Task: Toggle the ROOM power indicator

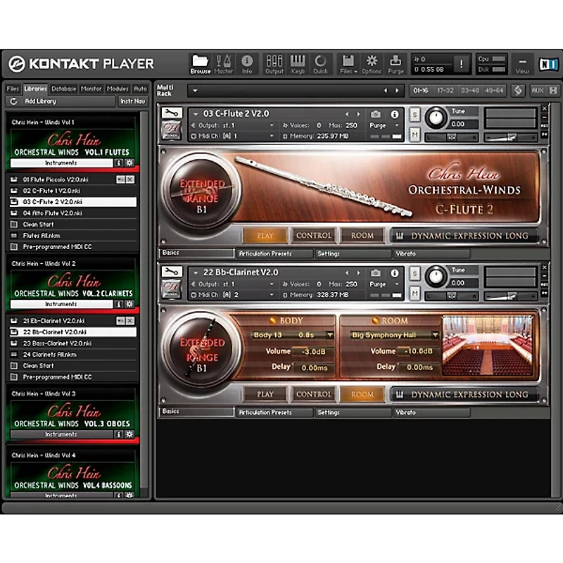Action: pos(376,320)
